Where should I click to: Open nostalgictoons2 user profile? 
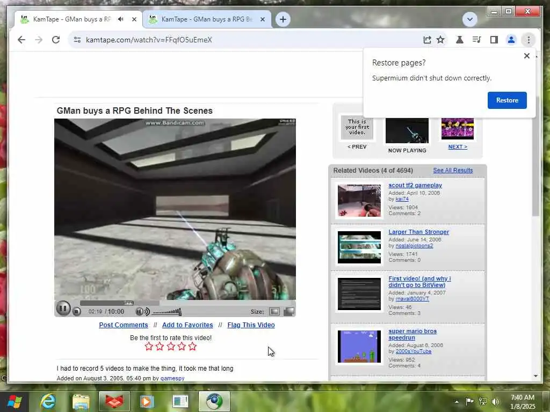[414, 246]
